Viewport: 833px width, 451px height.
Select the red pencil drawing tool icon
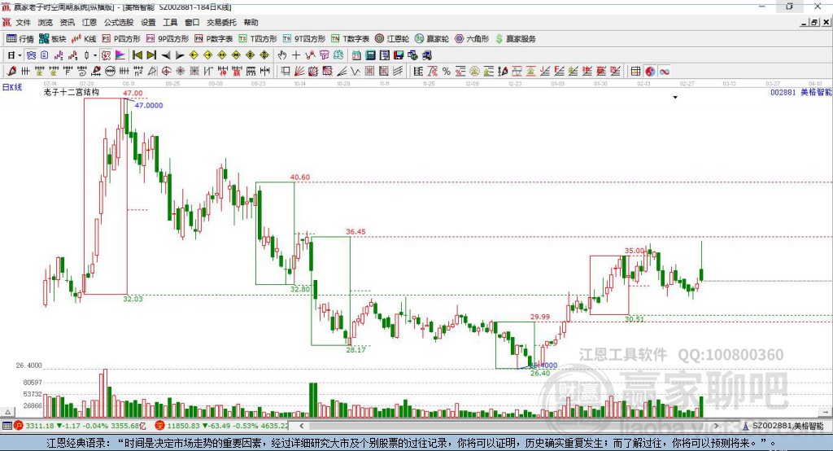click(x=11, y=72)
